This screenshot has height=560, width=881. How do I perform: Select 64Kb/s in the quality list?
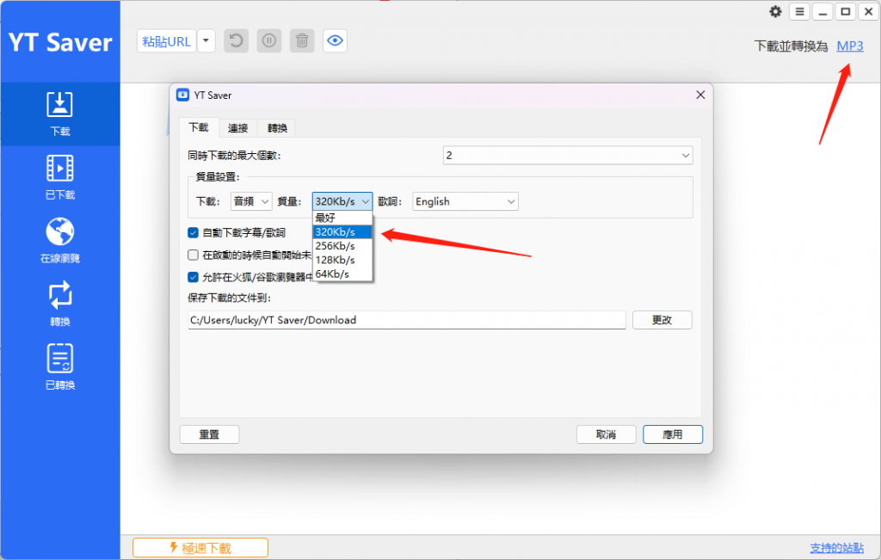point(342,274)
